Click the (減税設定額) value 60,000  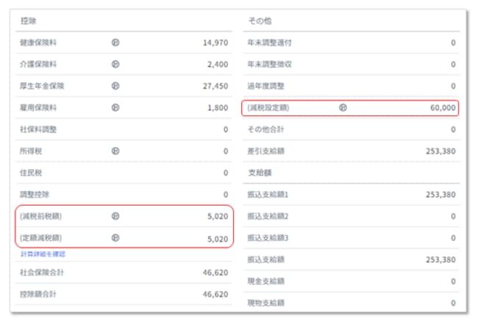pyautogui.click(x=443, y=107)
